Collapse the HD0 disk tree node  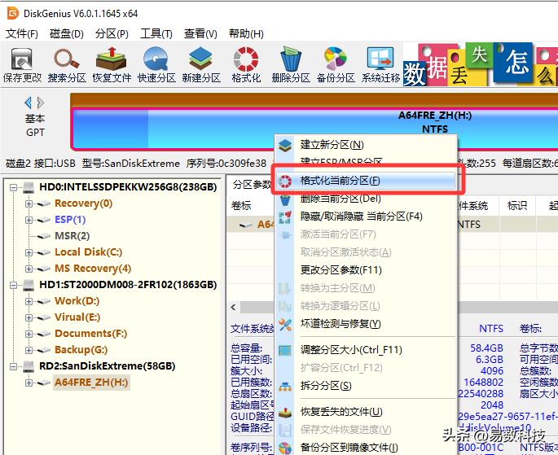[x=13, y=187]
